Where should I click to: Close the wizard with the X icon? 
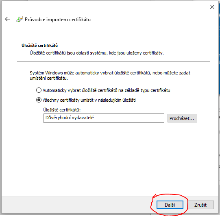(x=212, y=7)
